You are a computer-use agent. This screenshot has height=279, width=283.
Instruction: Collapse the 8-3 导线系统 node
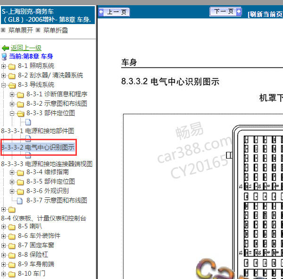pyautogui.click(x=3, y=85)
